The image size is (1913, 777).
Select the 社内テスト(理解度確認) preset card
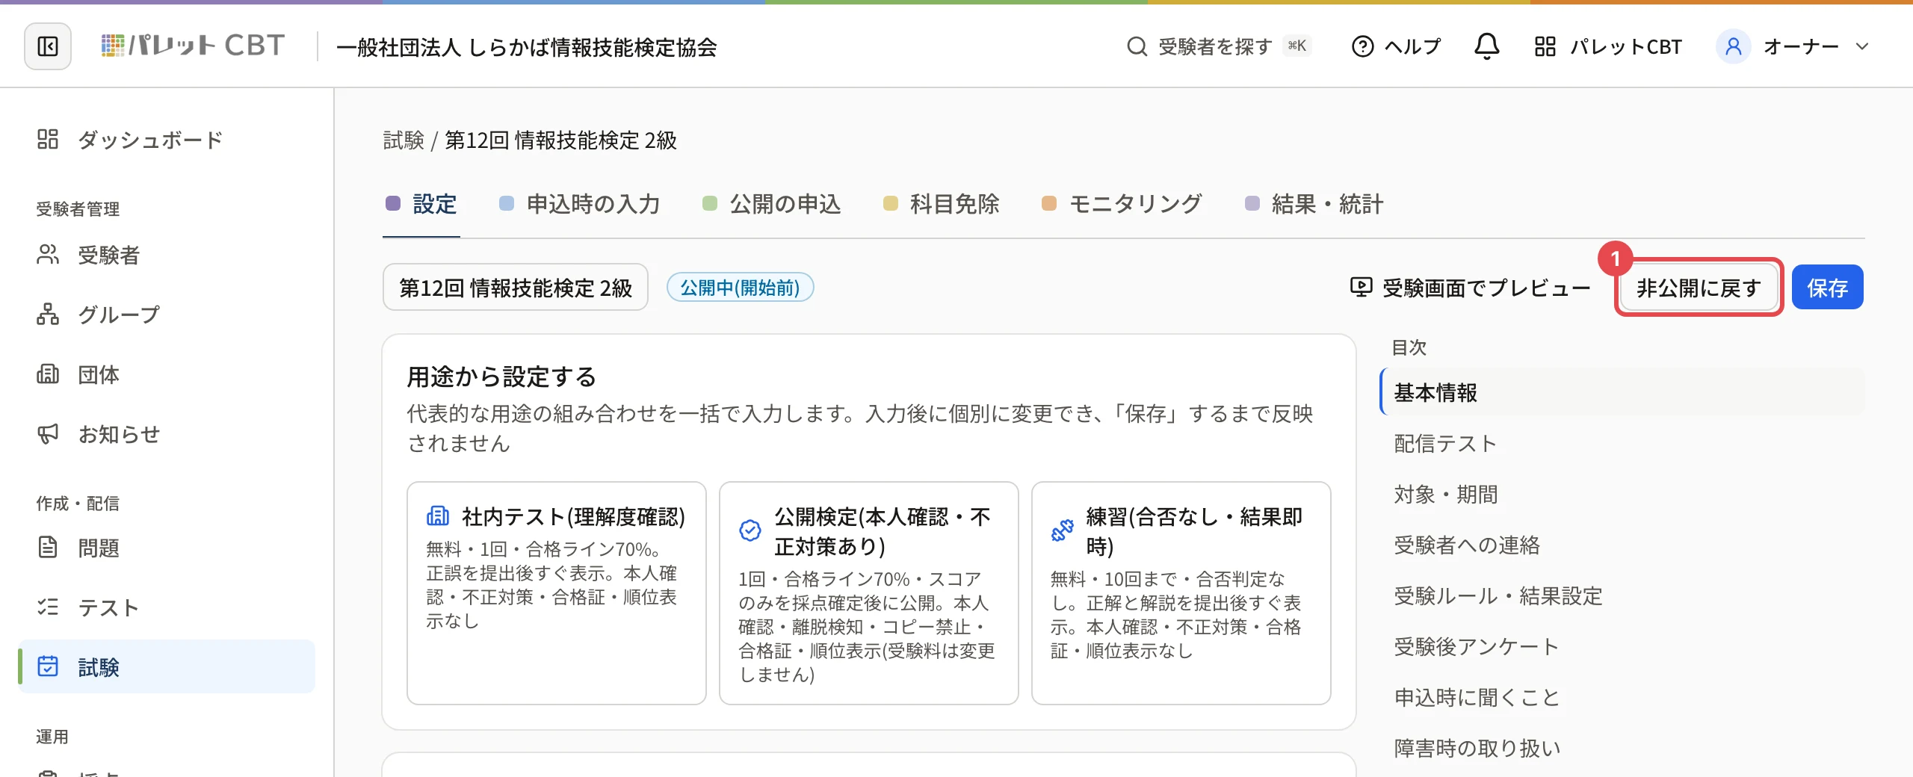pyautogui.click(x=557, y=593)
